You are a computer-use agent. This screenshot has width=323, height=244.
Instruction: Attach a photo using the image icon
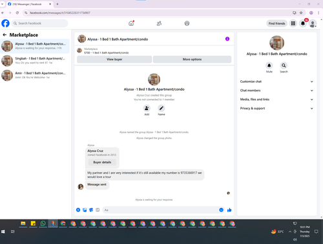85,210
